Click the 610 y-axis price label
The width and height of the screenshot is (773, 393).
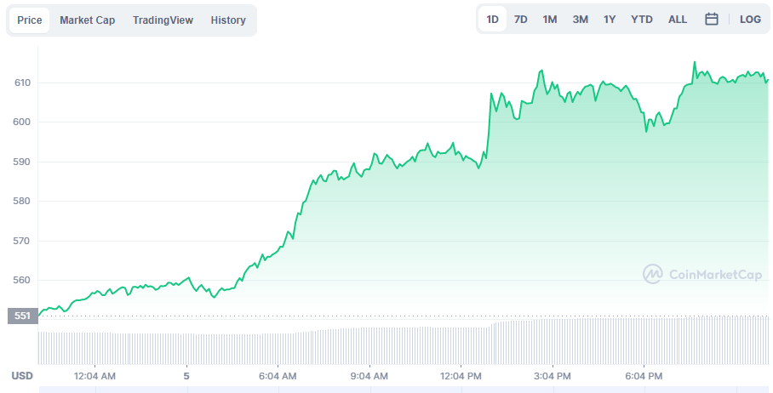point(22,83)
